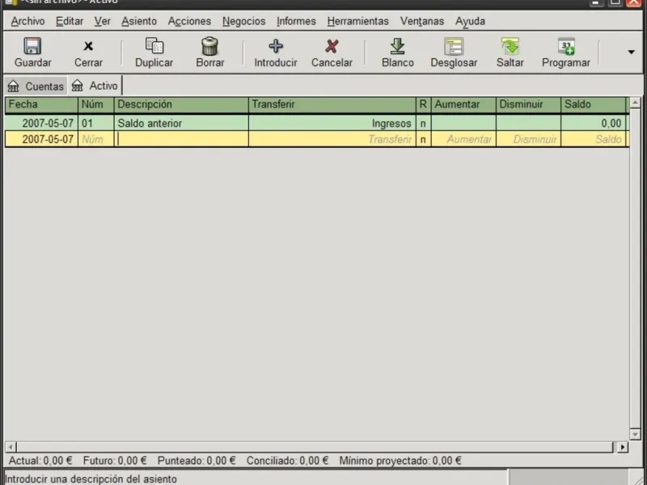Open the Acciones menu
The height and width of the screenshot is (485, 647).
[x=189, y=21]
